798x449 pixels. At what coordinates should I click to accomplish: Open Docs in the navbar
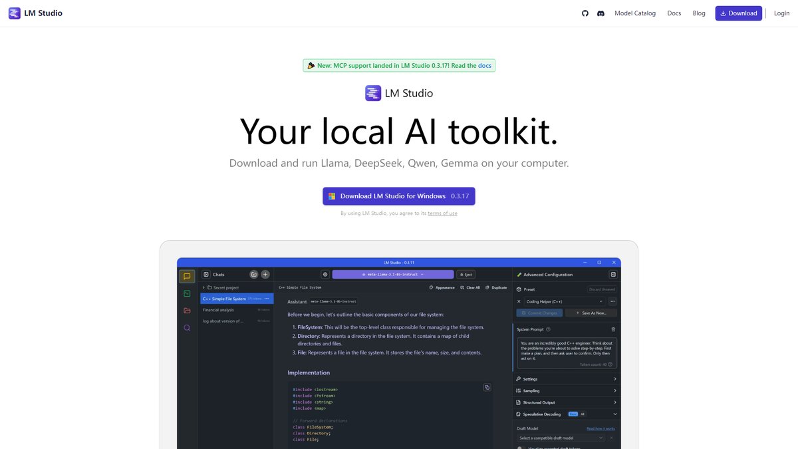coord(674,13)
